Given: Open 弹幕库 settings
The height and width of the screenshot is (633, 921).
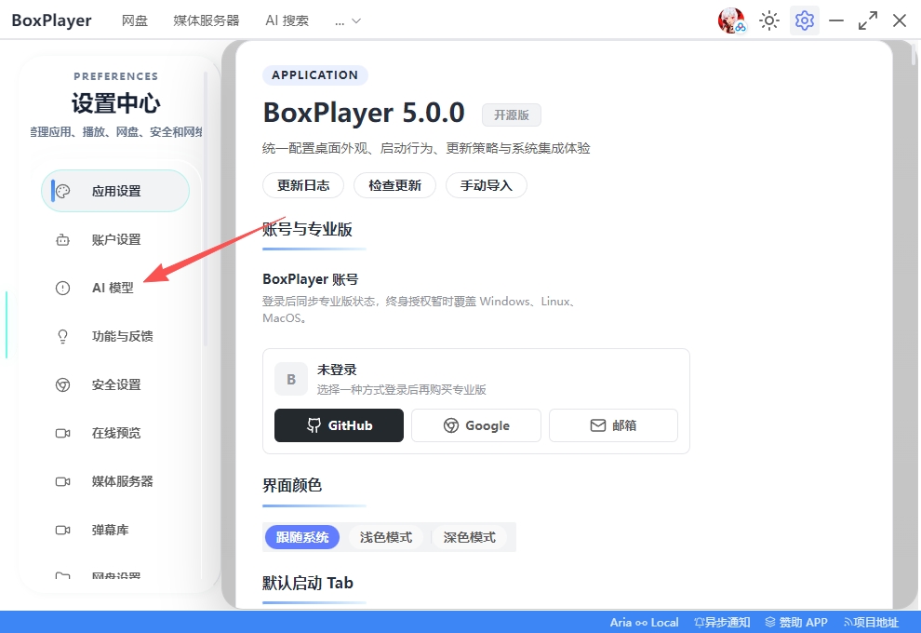Looking at the screenshot, I should pyautogui.click(x=115, y=531).
